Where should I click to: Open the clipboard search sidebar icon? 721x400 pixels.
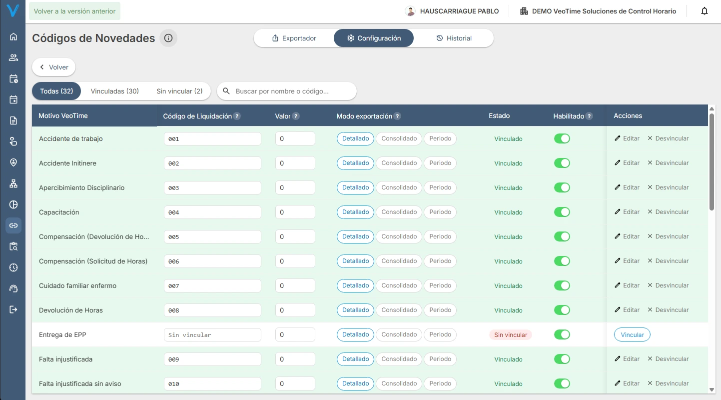tap(13, 246)
